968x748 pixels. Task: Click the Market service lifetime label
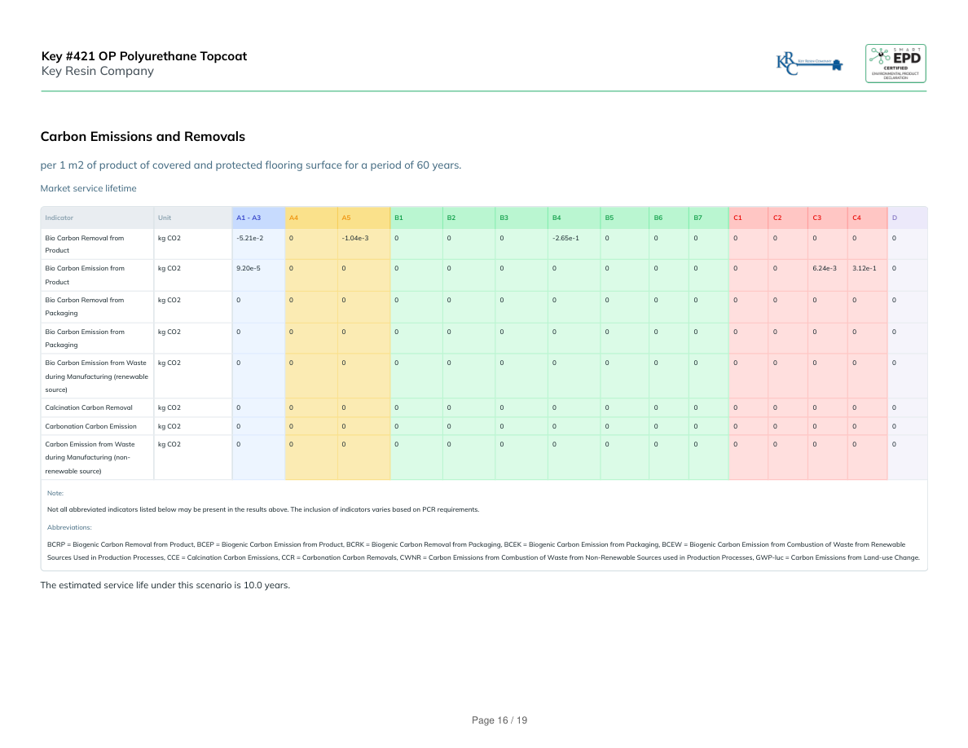tap(89, 188)
